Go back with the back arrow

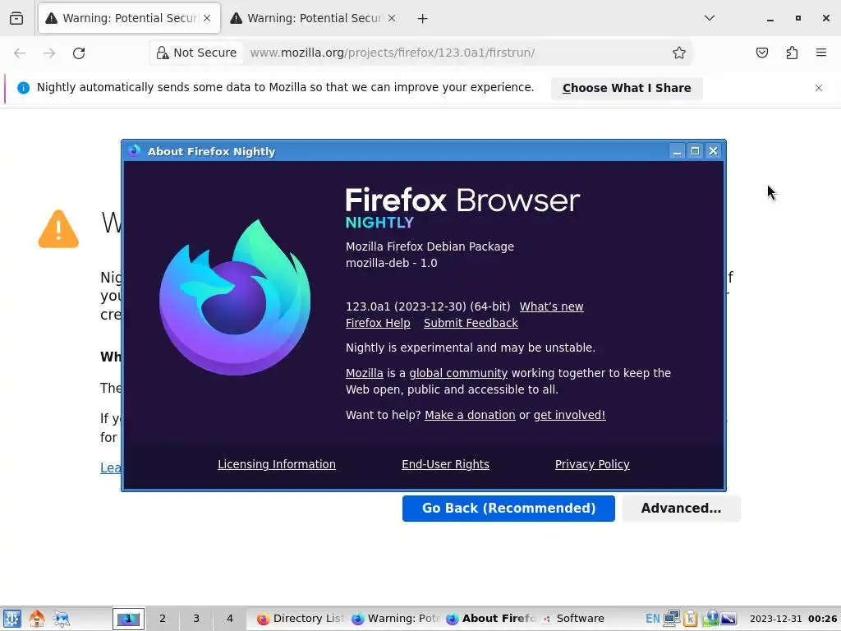click(x=20, y=53)
